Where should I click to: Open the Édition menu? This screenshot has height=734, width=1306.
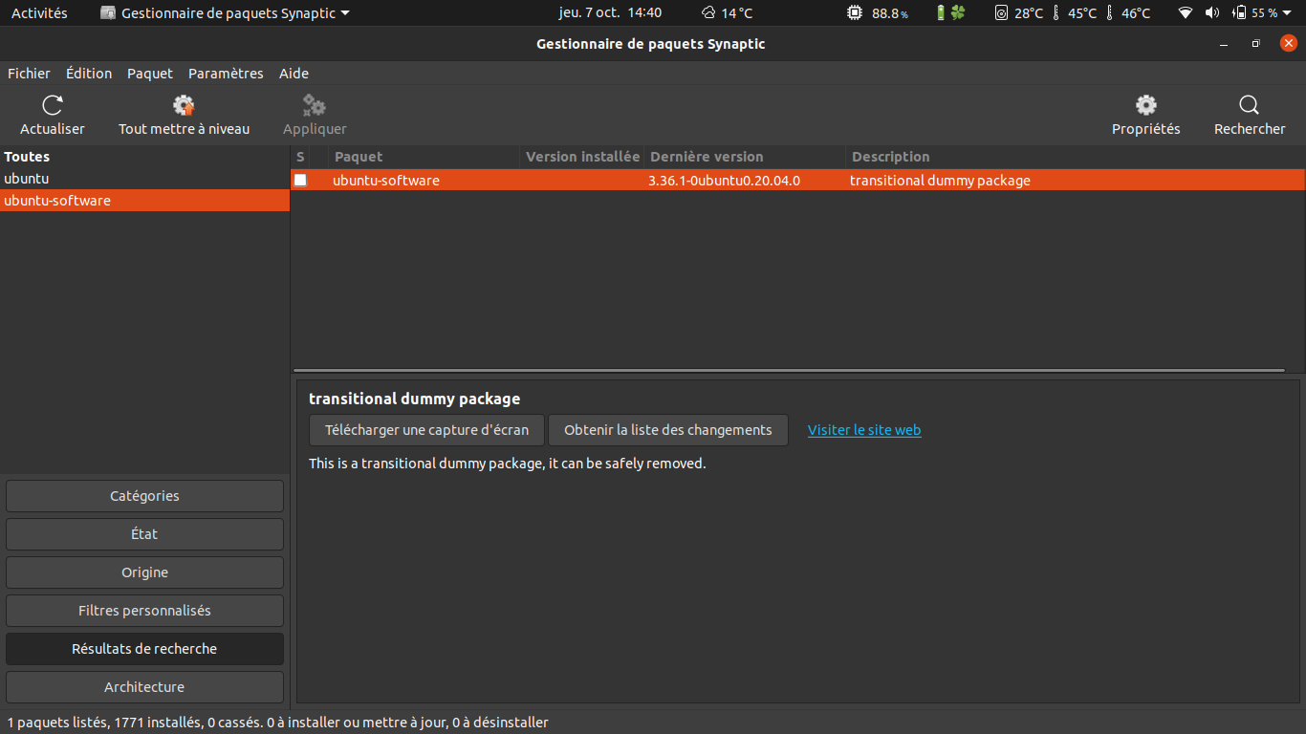coord(89,74)
